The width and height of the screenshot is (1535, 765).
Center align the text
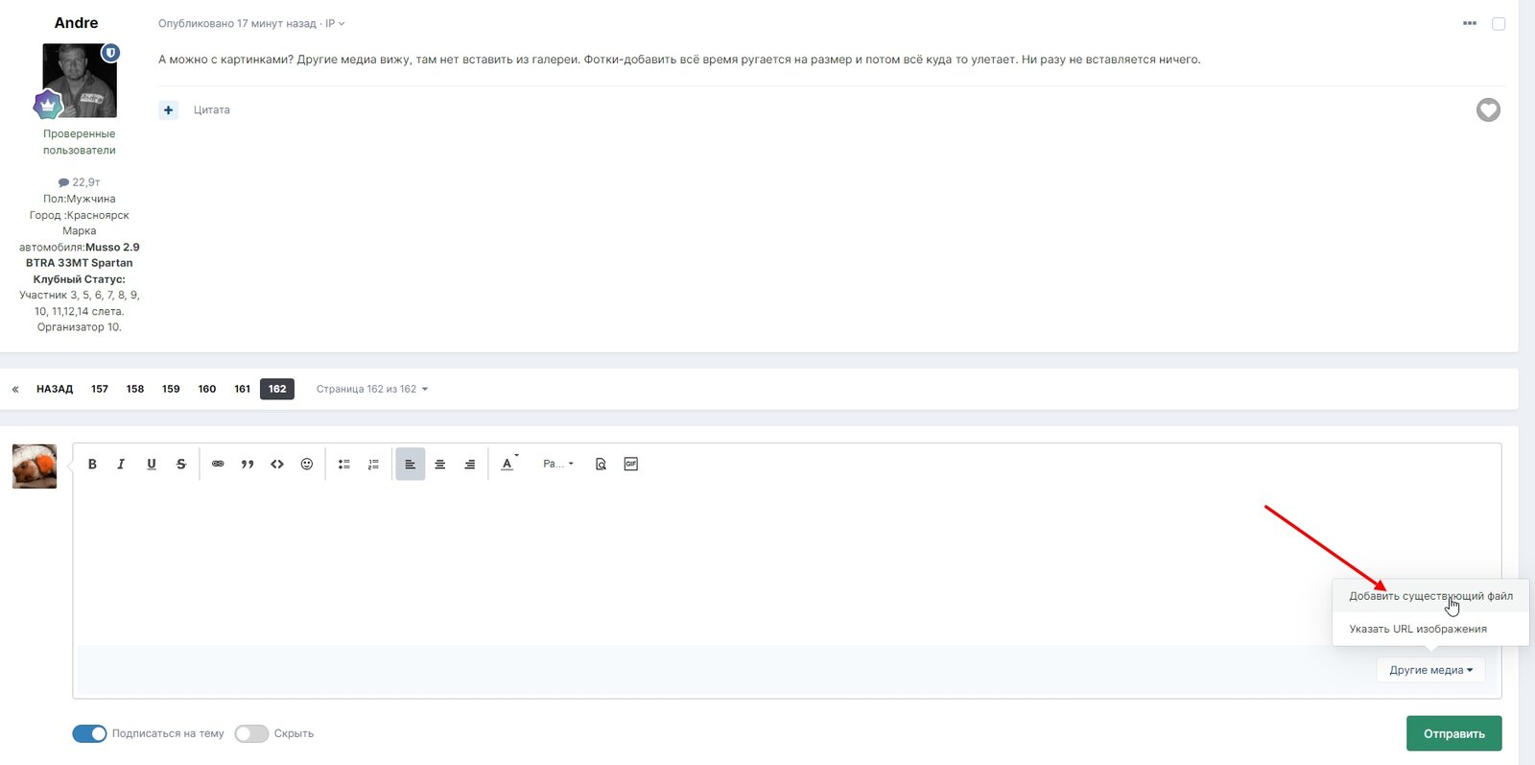(439, 464)
